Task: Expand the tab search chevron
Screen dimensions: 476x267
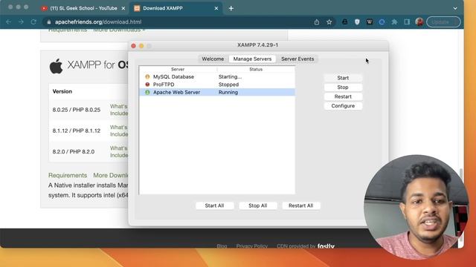Action: coord(455,8)
